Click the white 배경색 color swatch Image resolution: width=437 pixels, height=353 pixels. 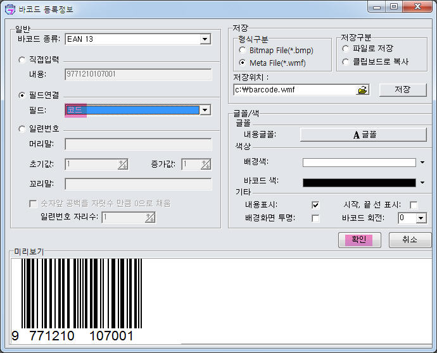coord(359,163)
